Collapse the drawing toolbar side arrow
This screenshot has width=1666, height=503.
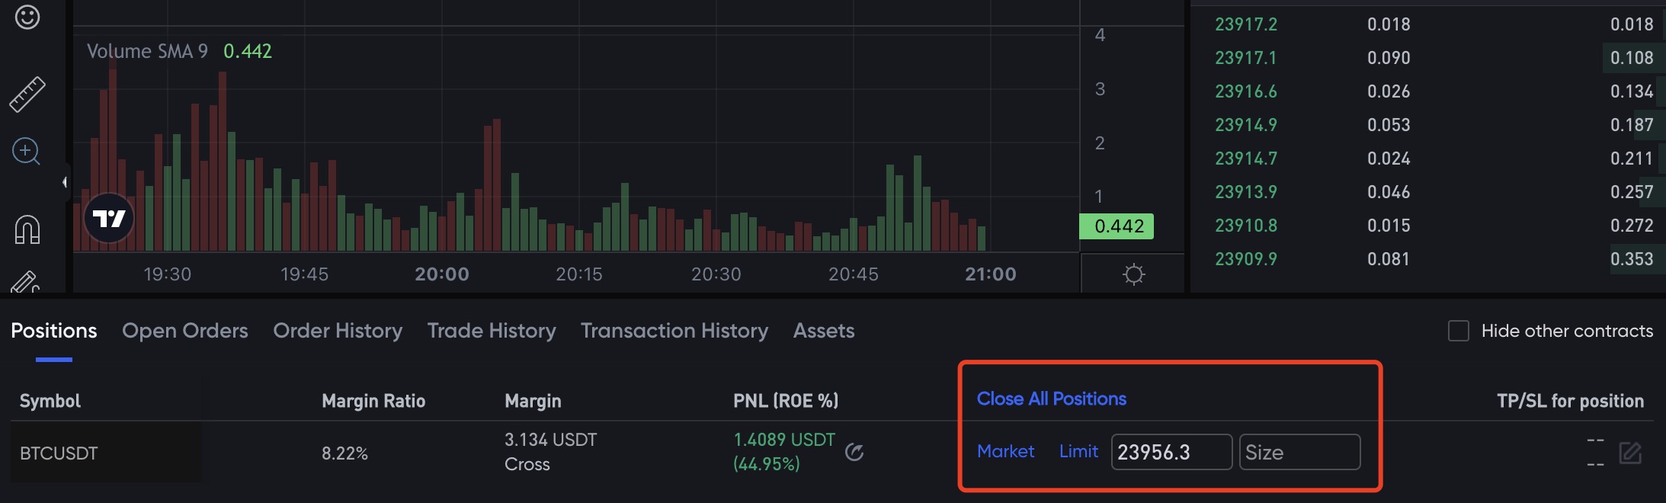point(65,182)
